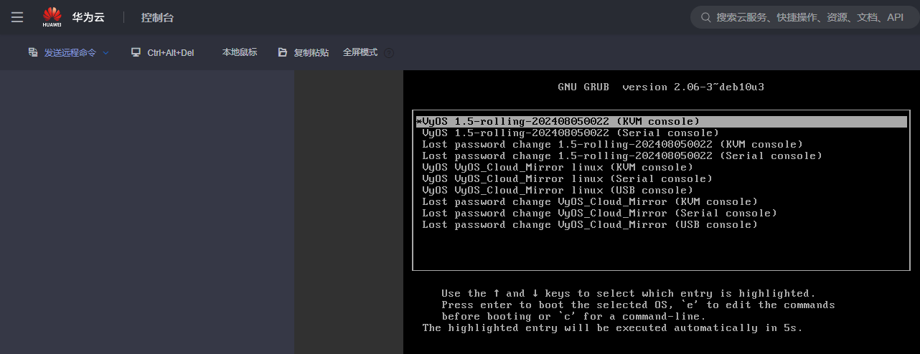Select Lost password change VyOS_Cloud_Mirror (Serial console)
Image resolution: width=920 pixels, height=354 pixels.
coord(661,213)
